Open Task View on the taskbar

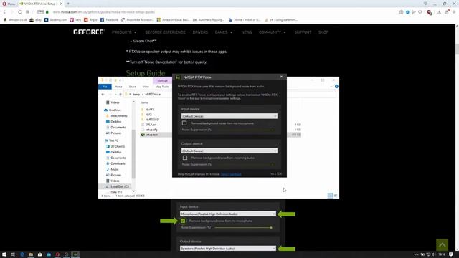point(13,254)
